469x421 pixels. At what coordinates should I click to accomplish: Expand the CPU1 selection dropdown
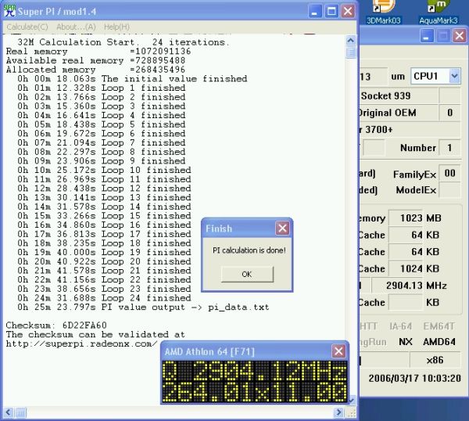click(x=454, y=76)
